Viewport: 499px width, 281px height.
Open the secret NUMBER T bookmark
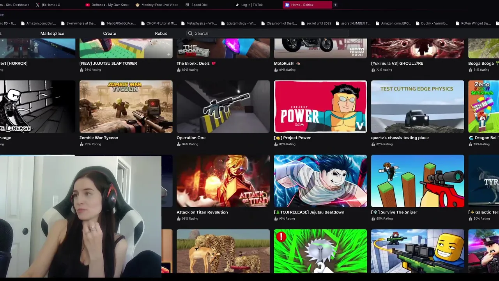(353, 23)
